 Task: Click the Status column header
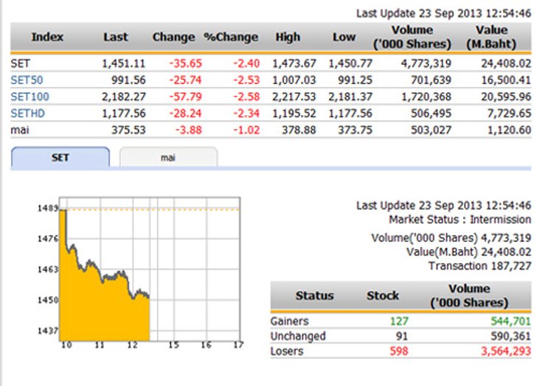pos(314,295)
